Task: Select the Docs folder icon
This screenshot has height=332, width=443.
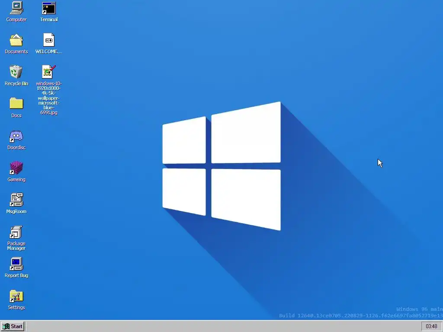Action: coord(16,103)
